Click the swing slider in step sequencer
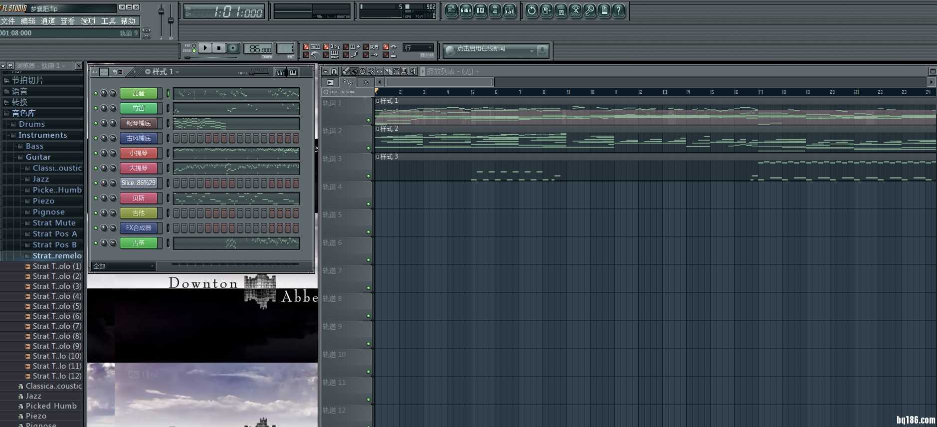The width and height of the screenshot is (937, 427). click(258, 73)
